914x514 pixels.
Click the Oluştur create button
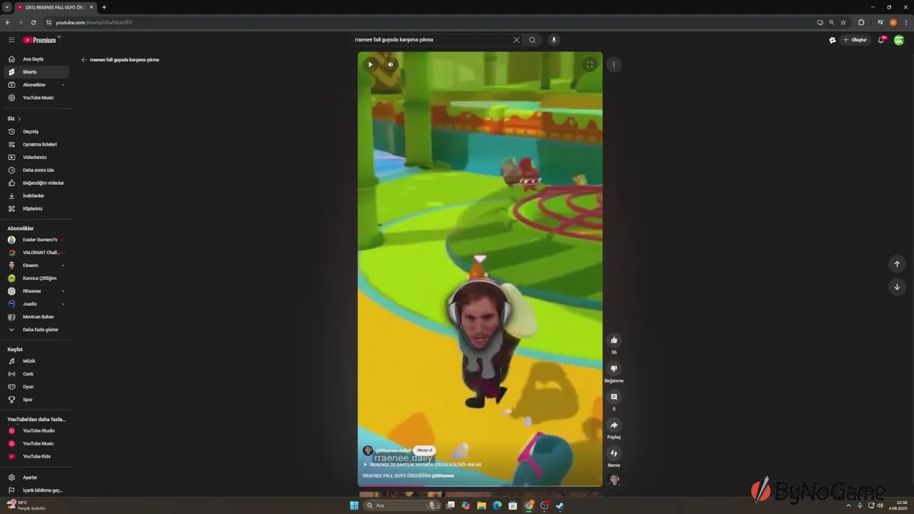coord(855,40)
